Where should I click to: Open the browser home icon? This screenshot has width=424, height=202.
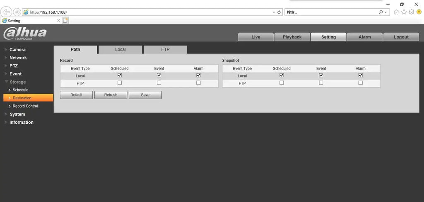click(397, 12)
